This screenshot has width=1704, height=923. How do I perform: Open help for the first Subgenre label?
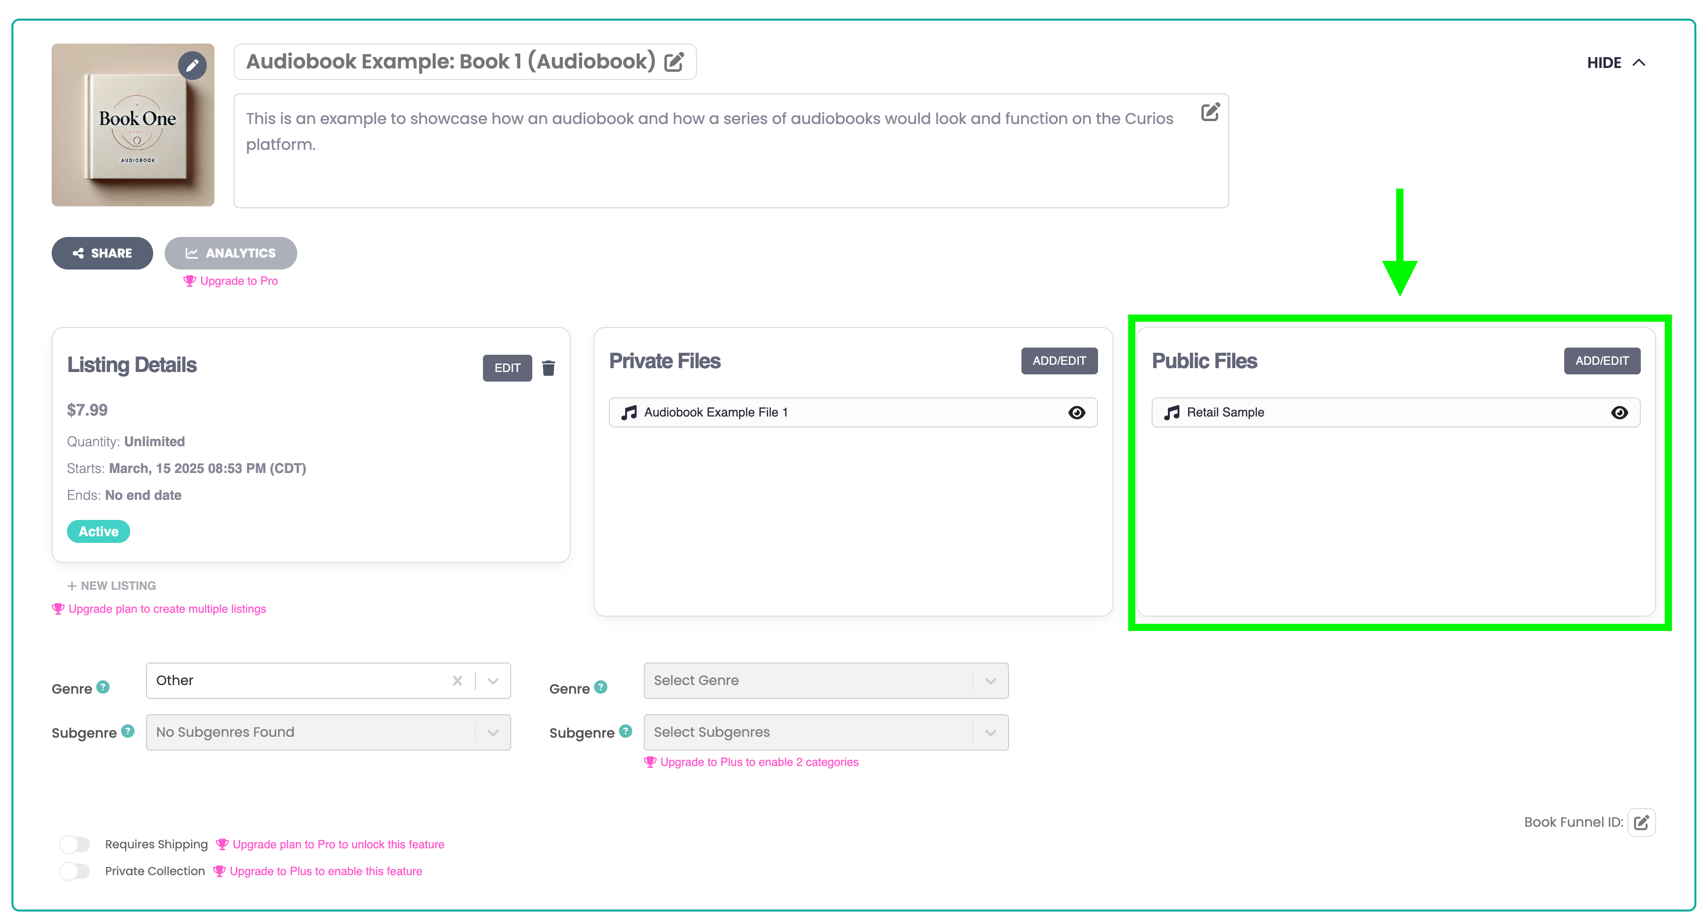coord(128,731)
